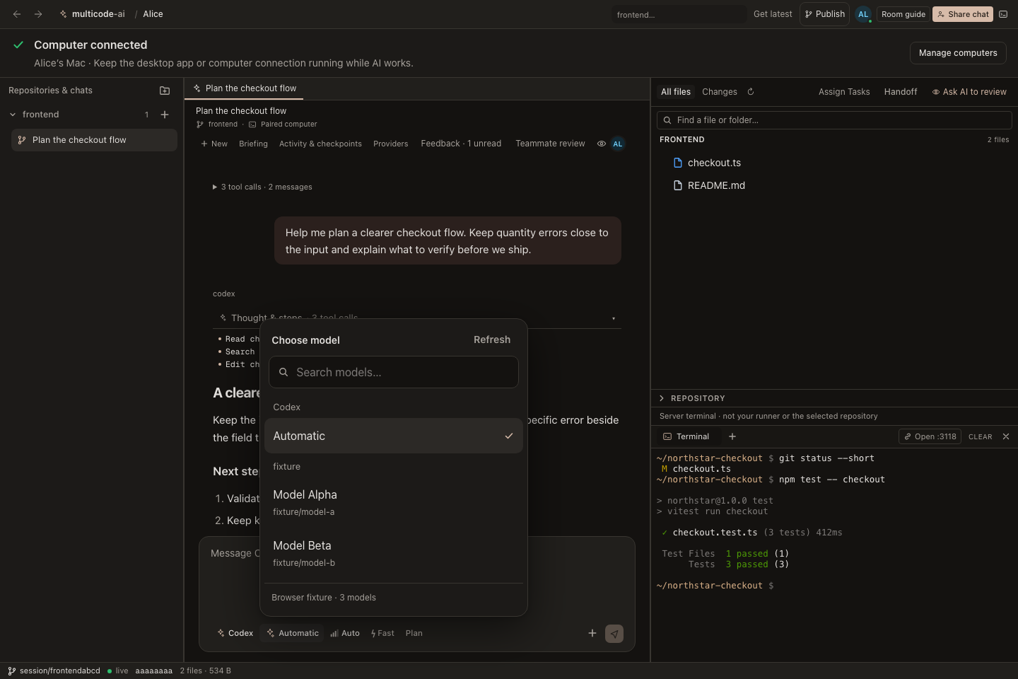Switch to the Changes tab
The image size is (1018, 679).
tap(720, 92)
